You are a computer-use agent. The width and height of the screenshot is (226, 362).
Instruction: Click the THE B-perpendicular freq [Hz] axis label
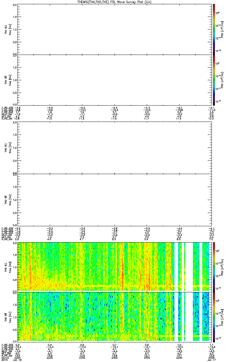click(x=10, y=267)
